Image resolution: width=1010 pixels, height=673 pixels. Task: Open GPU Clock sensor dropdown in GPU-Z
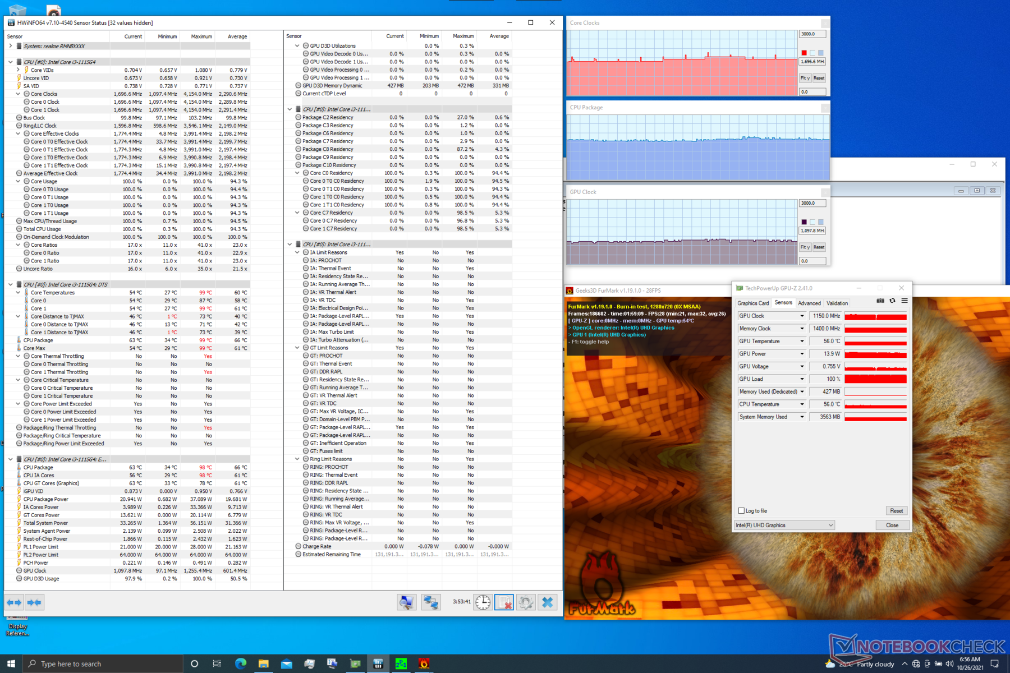pyautogui.click(x=801, y=316)
